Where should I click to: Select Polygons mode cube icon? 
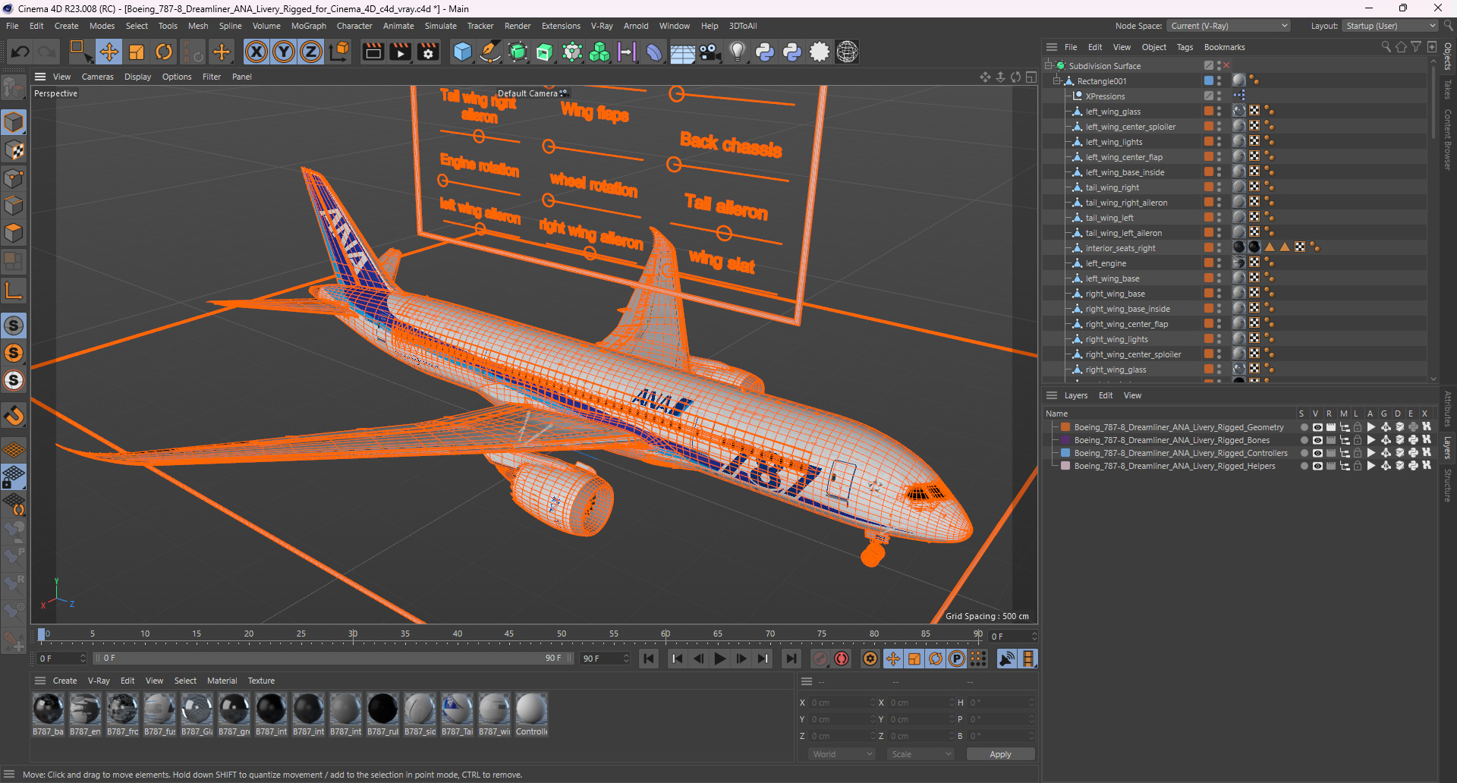point(14,233)
